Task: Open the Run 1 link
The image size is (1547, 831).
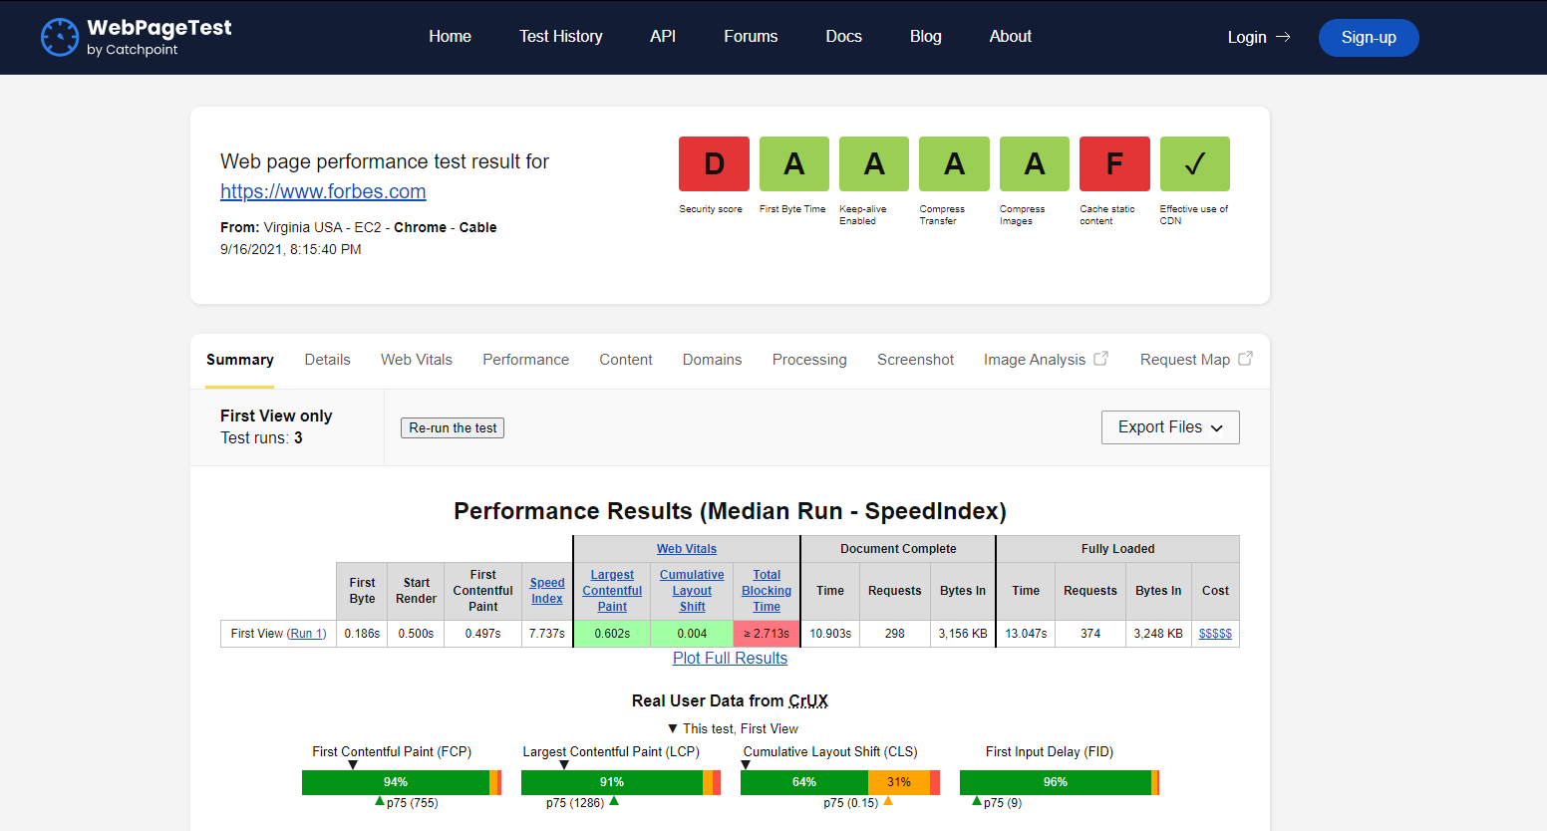Action: [x=307, y=634]
